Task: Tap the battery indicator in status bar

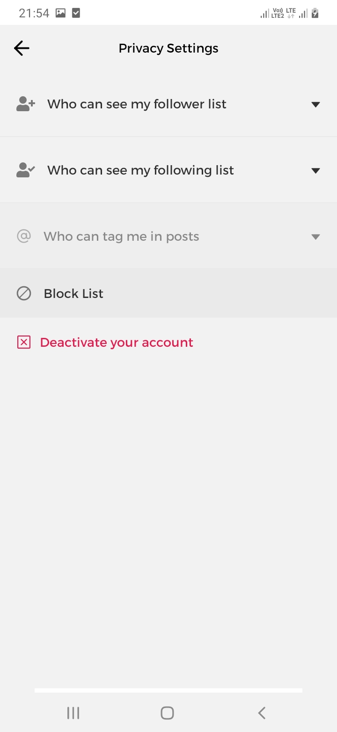Action: pos(315,13)
